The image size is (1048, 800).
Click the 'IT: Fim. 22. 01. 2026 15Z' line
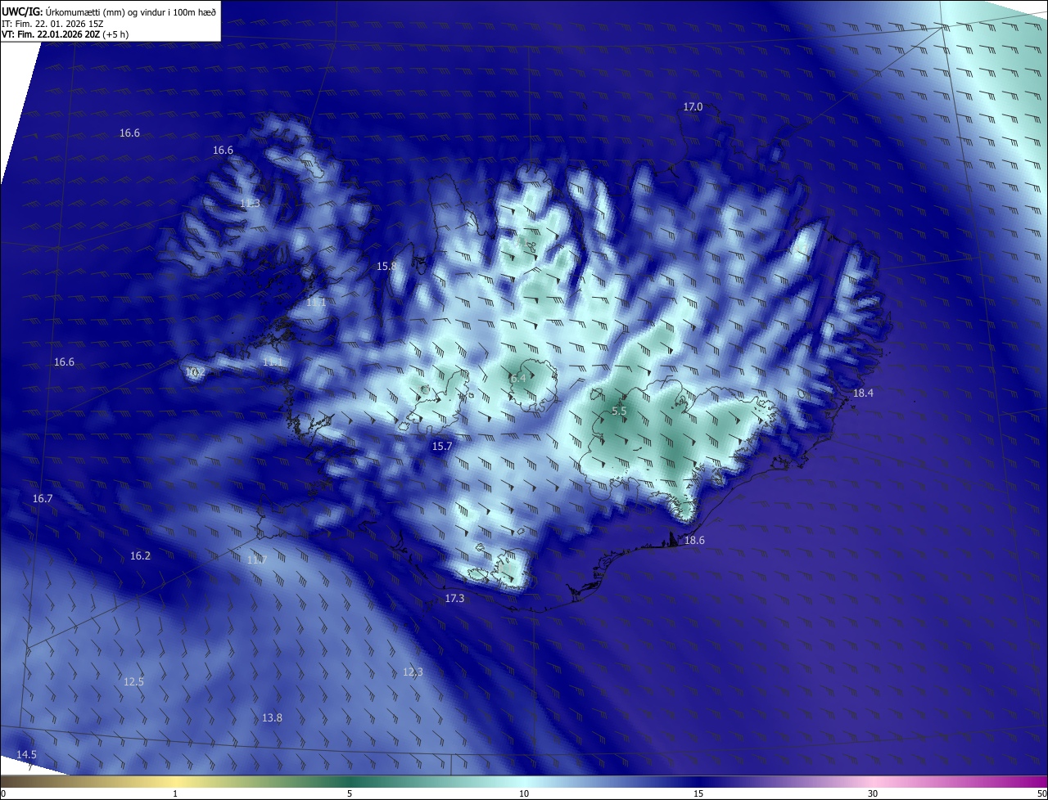pyautogui.click(x=52, y=23)
